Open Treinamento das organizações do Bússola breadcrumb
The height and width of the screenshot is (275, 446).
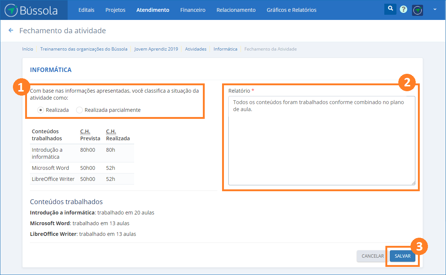(x=84, y=49)
